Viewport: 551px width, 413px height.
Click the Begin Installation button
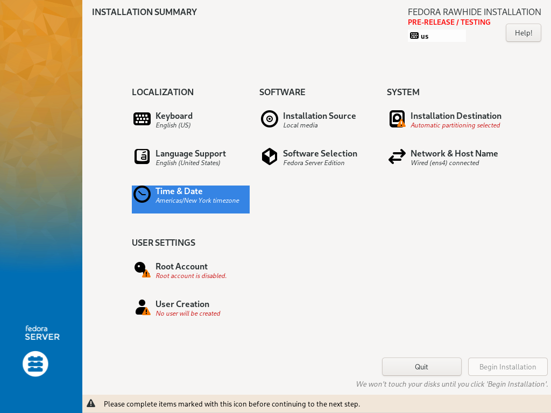(x=508, y=367)
